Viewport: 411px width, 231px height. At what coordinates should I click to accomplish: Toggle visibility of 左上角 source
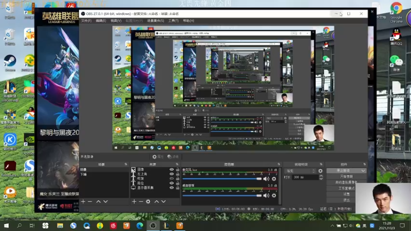click(172, 174)
